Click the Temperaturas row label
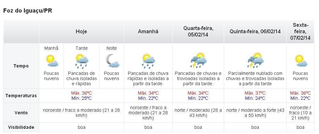Viewport: 319px width, 134px height. click(21, 96)
